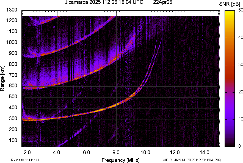
Task: Click the frequency tick label '4.0'
Action: pos(56,153)
